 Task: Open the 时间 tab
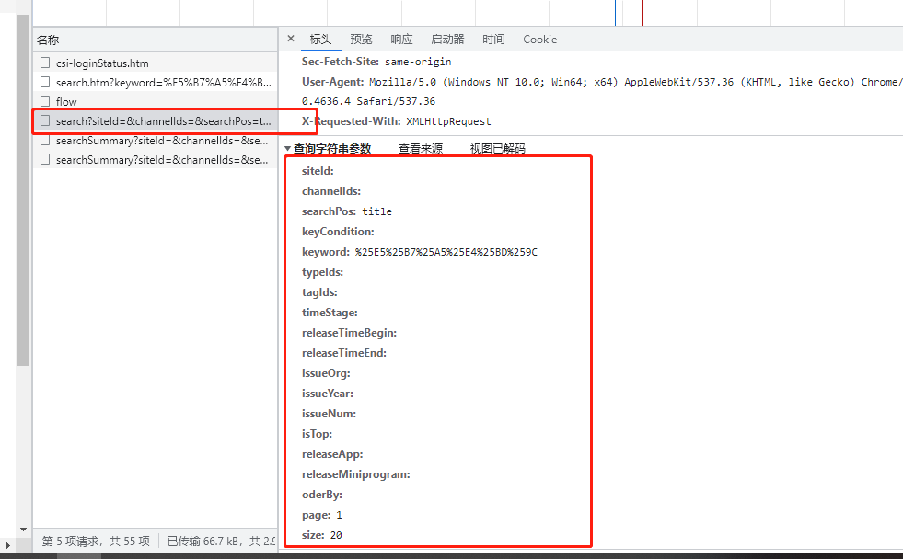(x=493, y=40)
